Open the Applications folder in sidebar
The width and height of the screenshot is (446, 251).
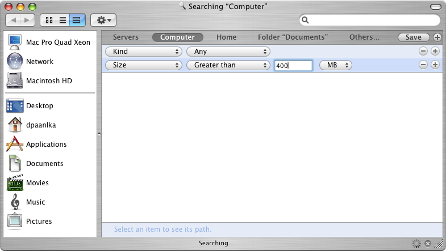point(49,144)
